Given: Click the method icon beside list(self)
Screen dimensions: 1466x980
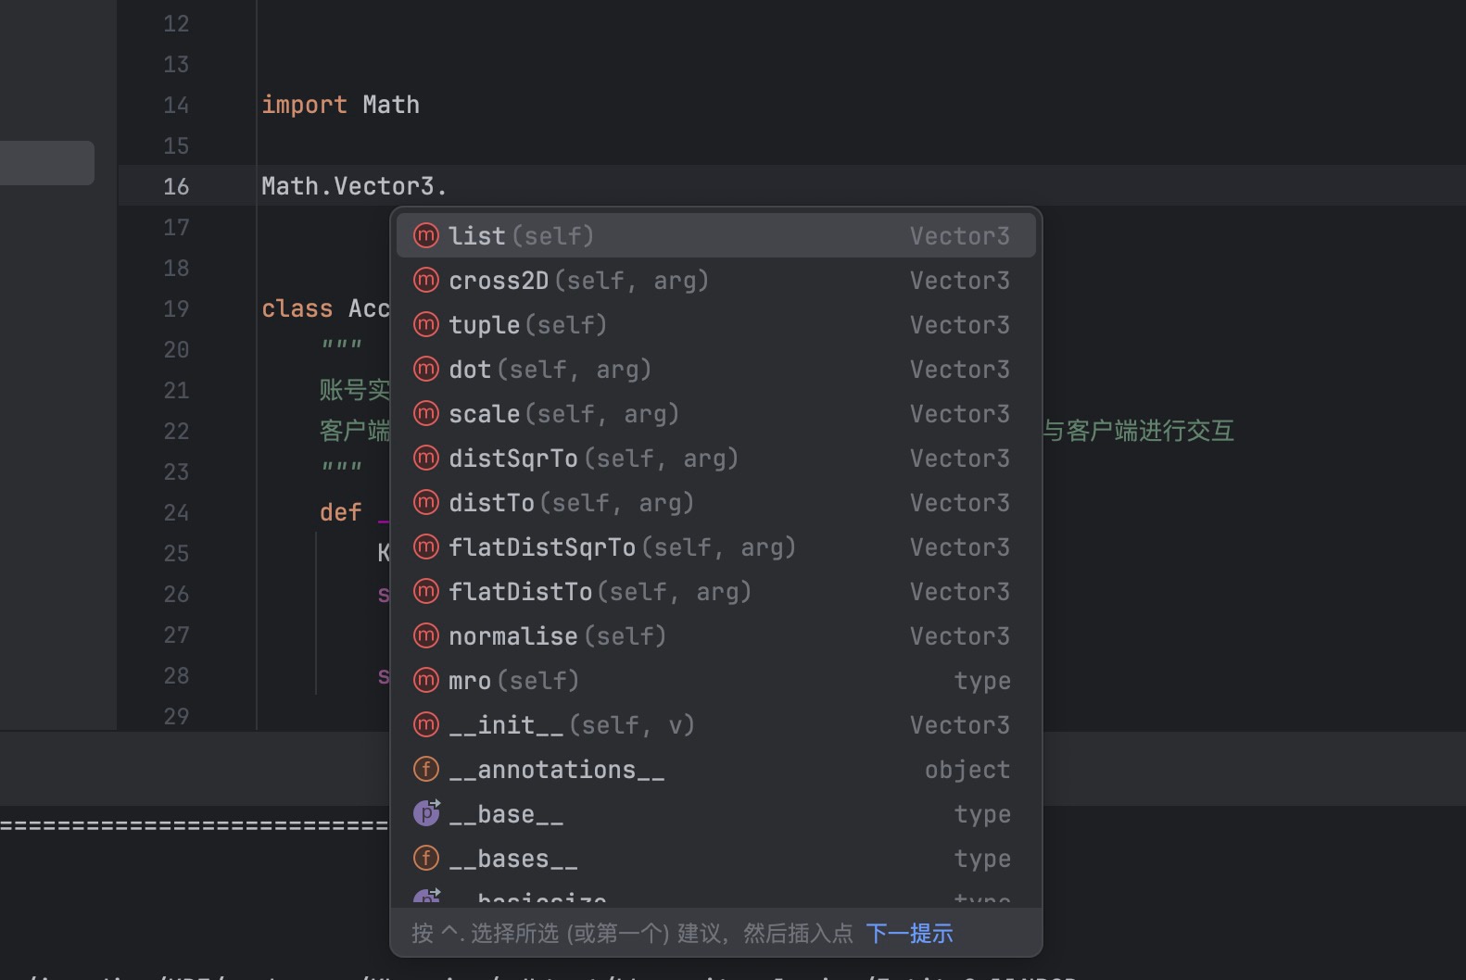Looking at the screenshot, I should [425, 236].
